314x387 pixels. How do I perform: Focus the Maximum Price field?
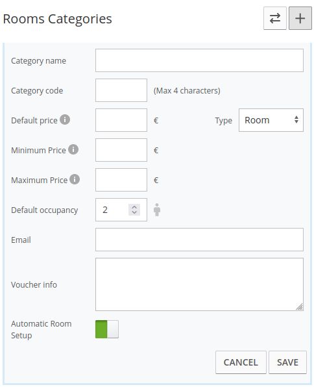(121, 180)
